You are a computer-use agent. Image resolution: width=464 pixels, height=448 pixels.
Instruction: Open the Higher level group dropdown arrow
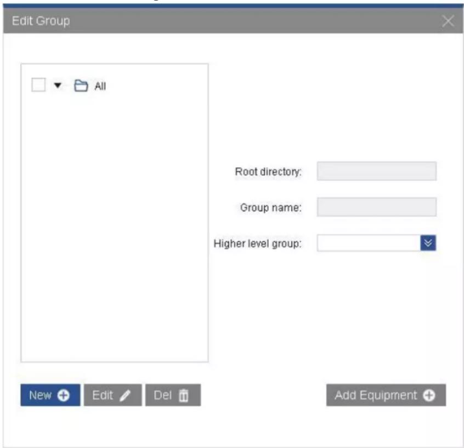pos(428,242)
